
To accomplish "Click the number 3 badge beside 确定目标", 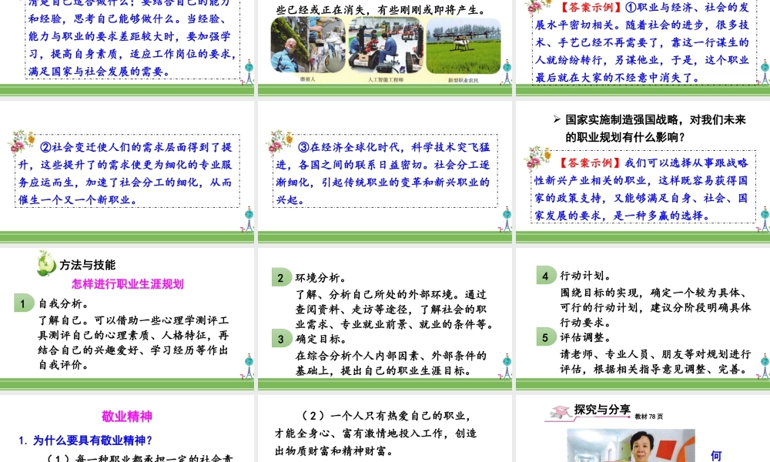I will pyautogui.click(x=282, y=338).
